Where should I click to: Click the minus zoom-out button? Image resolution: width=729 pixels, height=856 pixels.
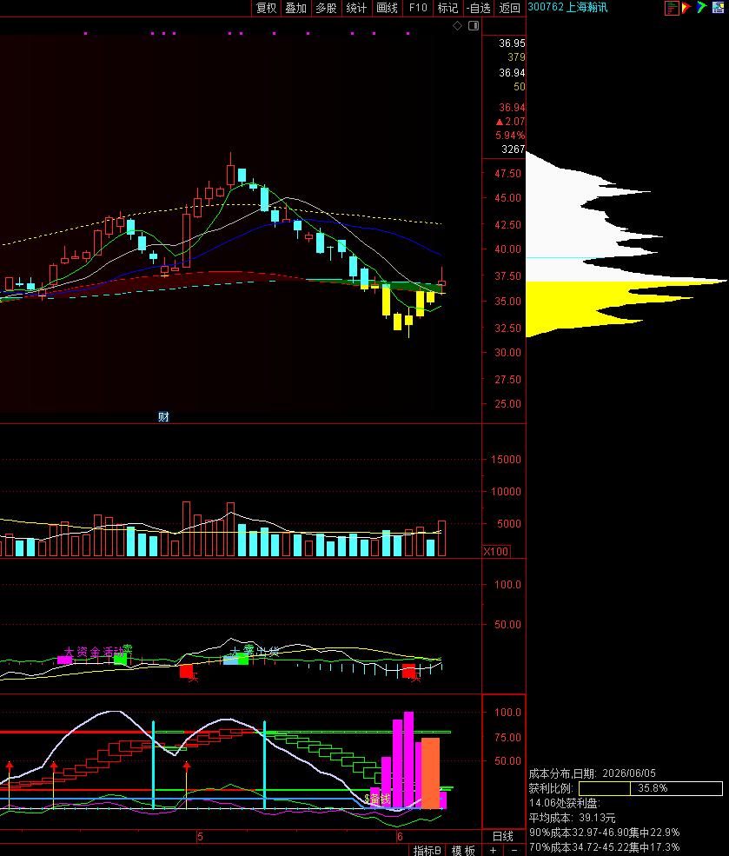(514, 850)
